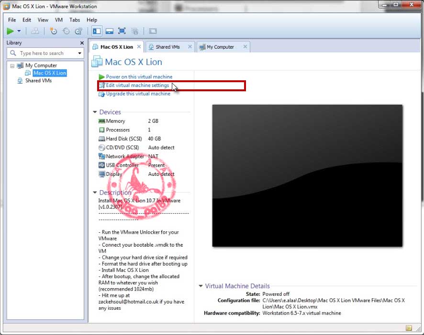Screen dimensions: 424x335
Task: Click the My Computer icon in the Library tree
Action: (20, 65)
